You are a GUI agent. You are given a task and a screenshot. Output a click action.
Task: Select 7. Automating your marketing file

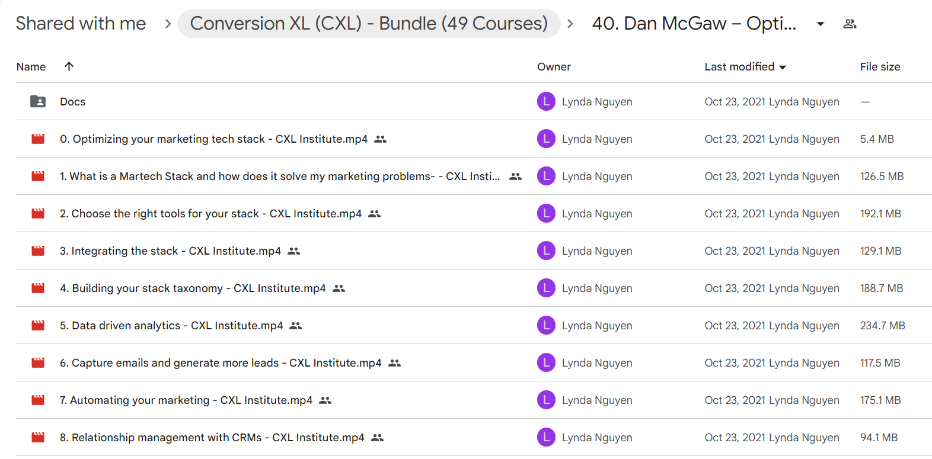click(x=186, y=400)
